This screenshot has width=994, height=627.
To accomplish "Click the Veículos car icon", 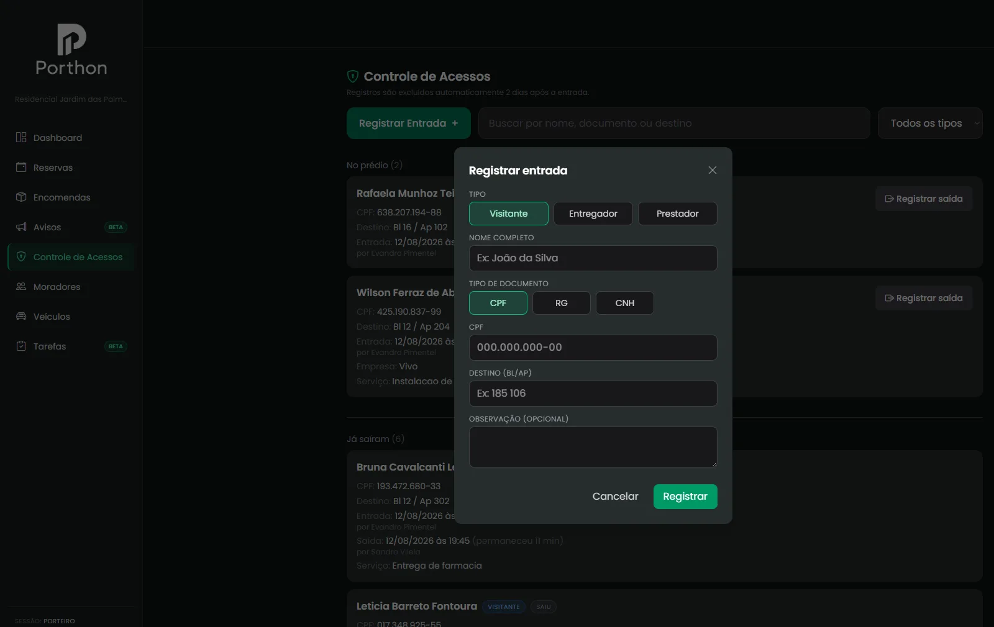I will (21, 316).
